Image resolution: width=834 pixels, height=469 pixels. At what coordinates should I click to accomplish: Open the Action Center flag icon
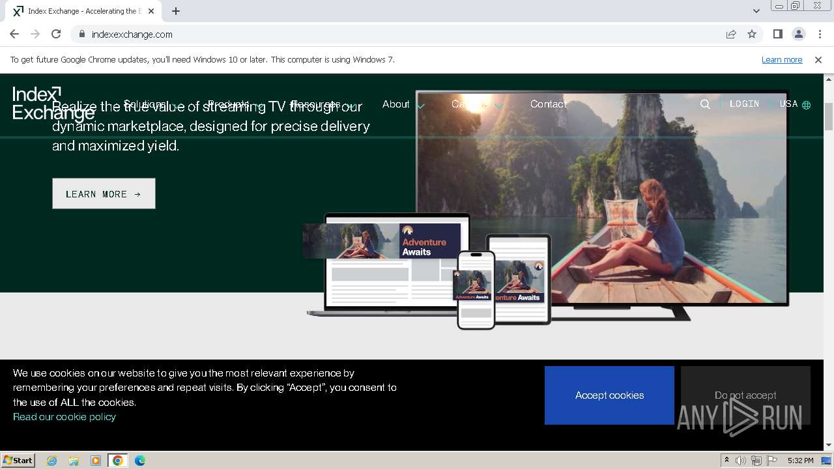click(772, 461)
